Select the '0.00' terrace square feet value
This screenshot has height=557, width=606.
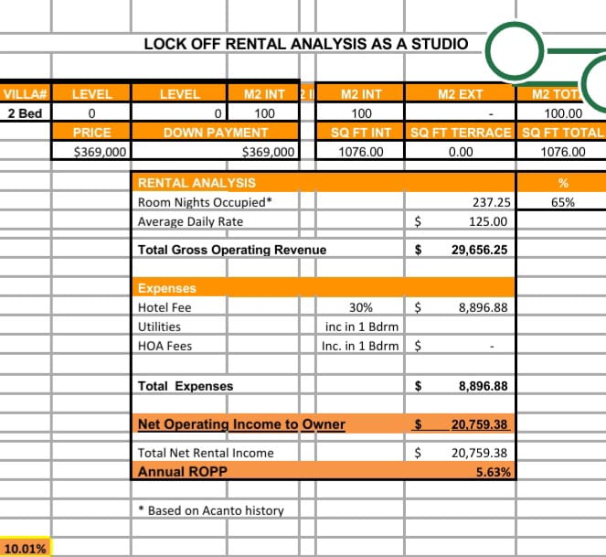pos(461,152)
